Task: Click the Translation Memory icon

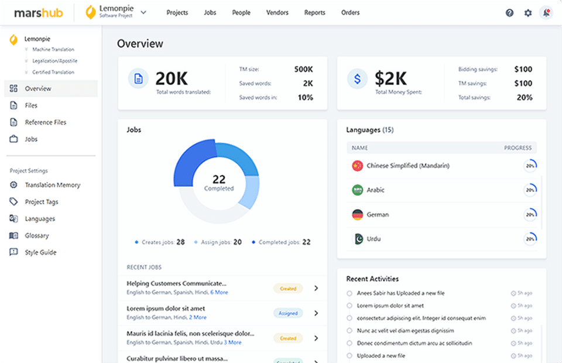Action: [13, 185]
